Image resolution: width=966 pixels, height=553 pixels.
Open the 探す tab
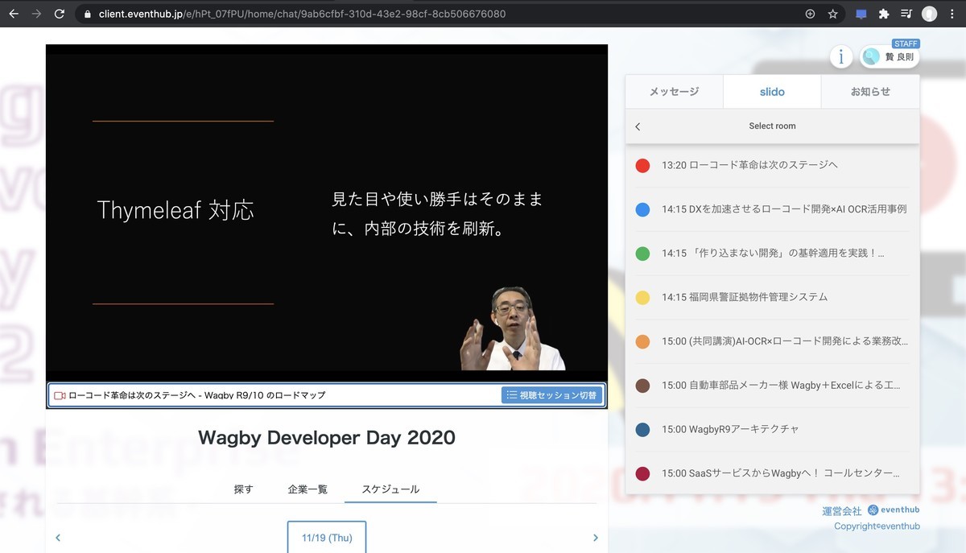[x=243, y=489]
